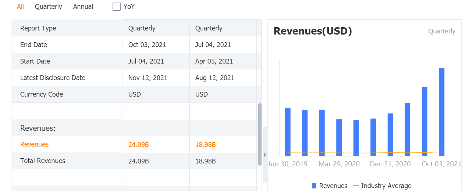Click the Oct 03, 2021 End Date cell

(x=147, y=45)
